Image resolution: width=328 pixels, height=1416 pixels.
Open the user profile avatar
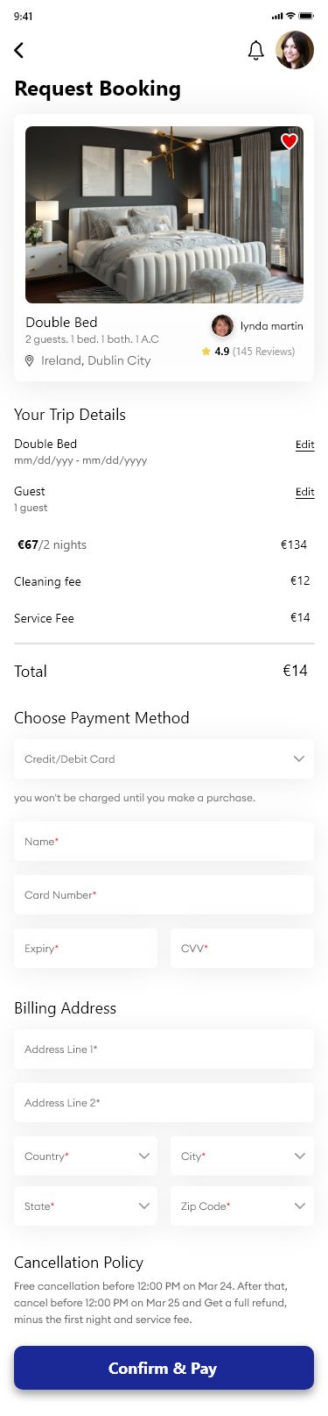[x=295, y=50]
